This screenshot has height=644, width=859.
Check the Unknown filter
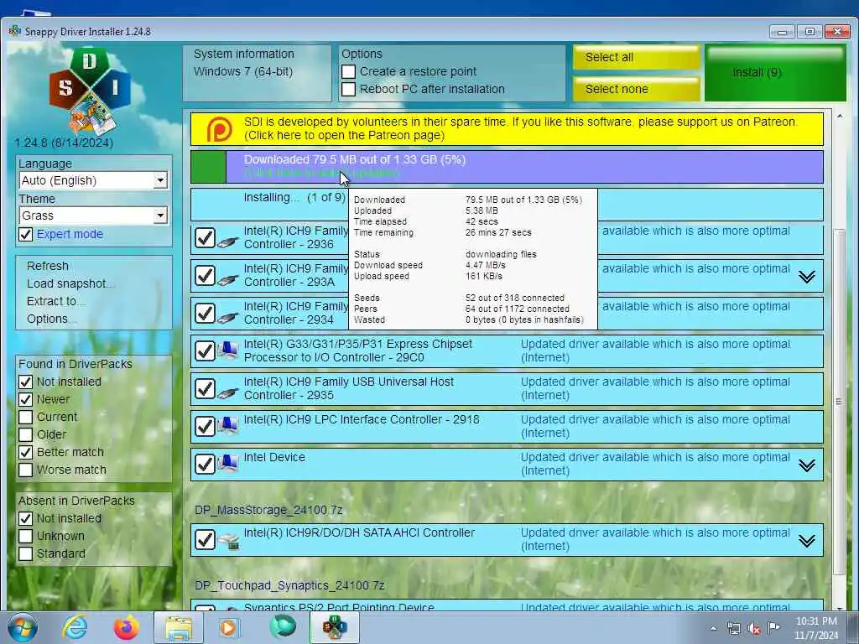coord(26,536)
